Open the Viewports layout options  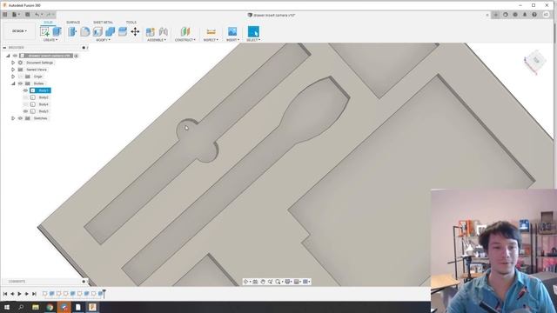(x=305, y=282)
